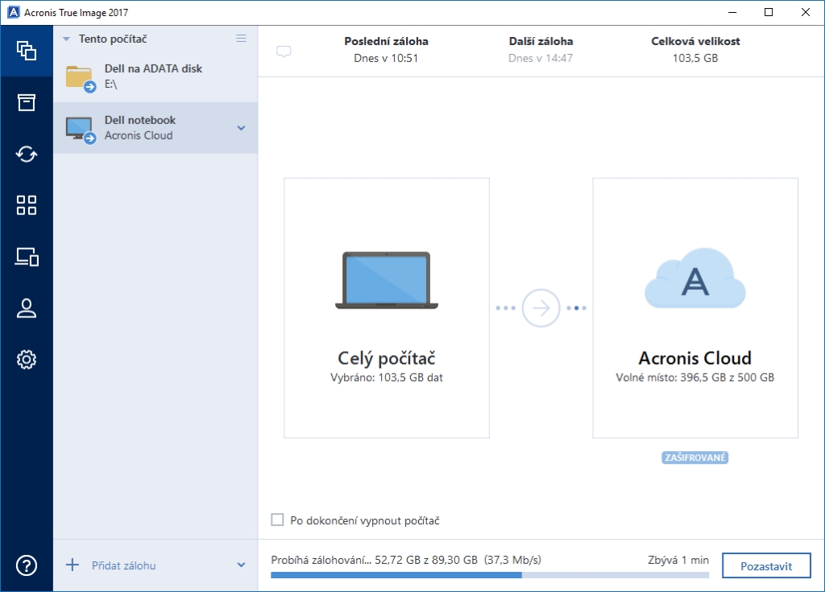
Task: Expand Dell notebook backup options chevron
Action: tap(241, 128)
